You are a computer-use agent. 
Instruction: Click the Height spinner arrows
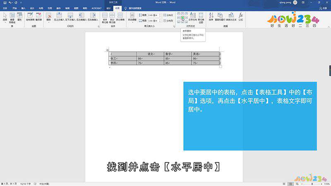click(160, 15)
